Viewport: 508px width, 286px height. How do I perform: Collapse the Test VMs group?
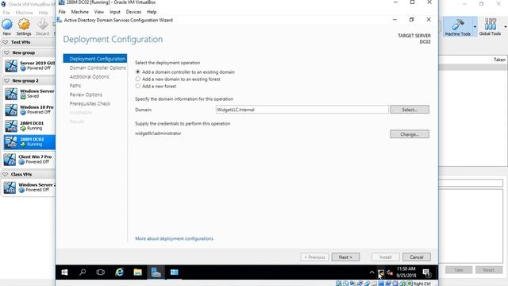(6, 42)
